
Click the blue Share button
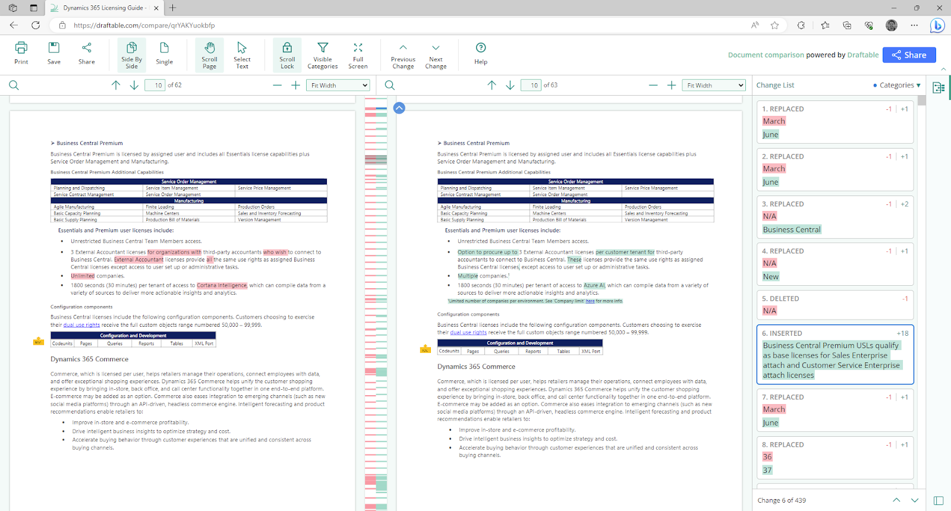(909, 55)
